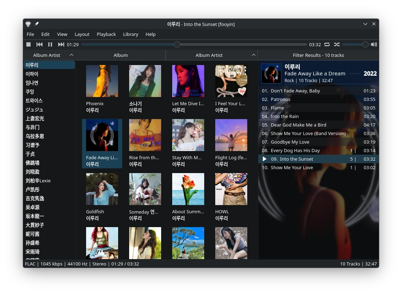Viewport: 402px width, 295px height.
Task: Open the Help menu
Action: coord(150,34)
